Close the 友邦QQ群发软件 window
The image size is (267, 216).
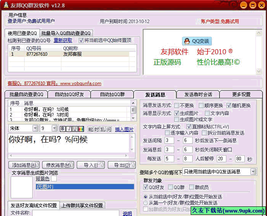pos(262,5)
